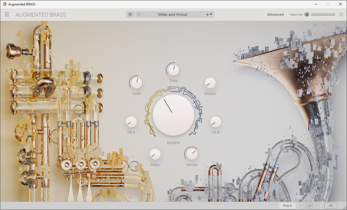Click the app icon in the title bar

pyautogui.click(x=4, y=4)
